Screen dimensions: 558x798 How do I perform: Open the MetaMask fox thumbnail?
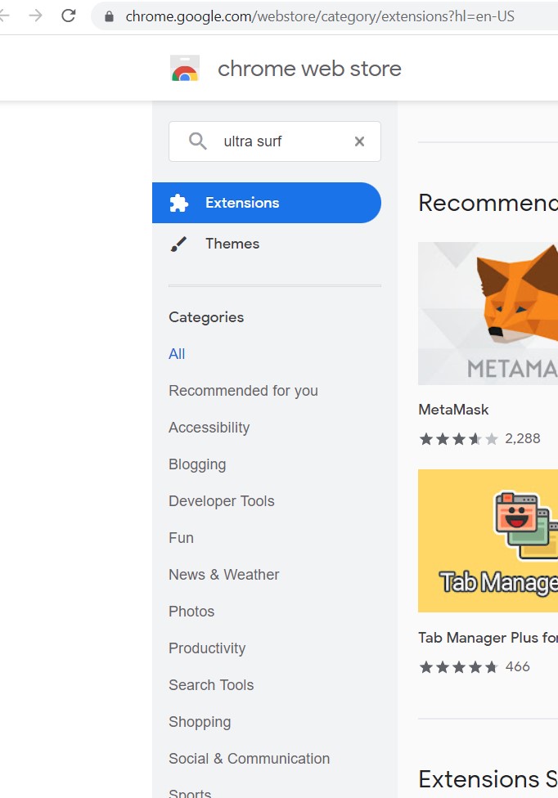coord(488,313)
